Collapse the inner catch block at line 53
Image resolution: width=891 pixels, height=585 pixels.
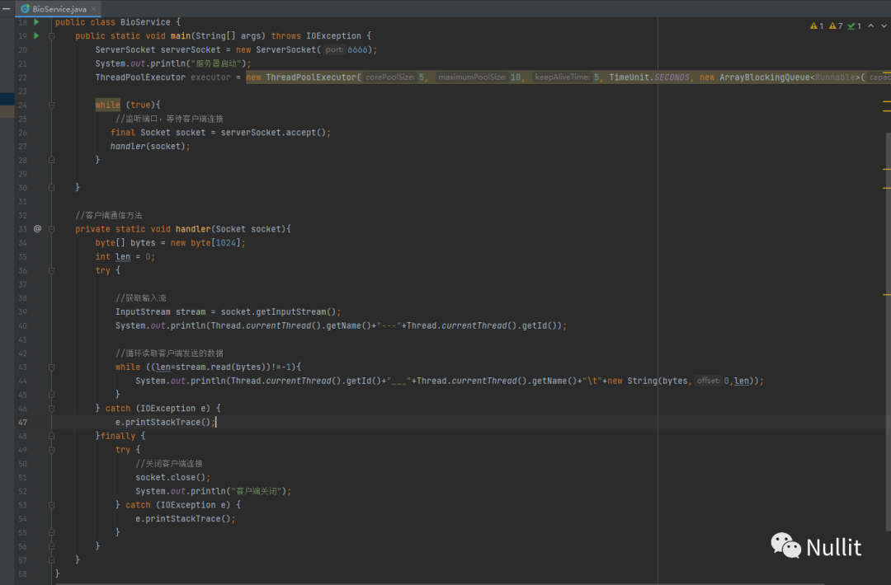click(x=52, y=505)
